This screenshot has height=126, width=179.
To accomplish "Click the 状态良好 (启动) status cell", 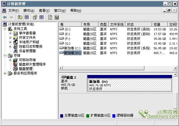I will point(139,34).
